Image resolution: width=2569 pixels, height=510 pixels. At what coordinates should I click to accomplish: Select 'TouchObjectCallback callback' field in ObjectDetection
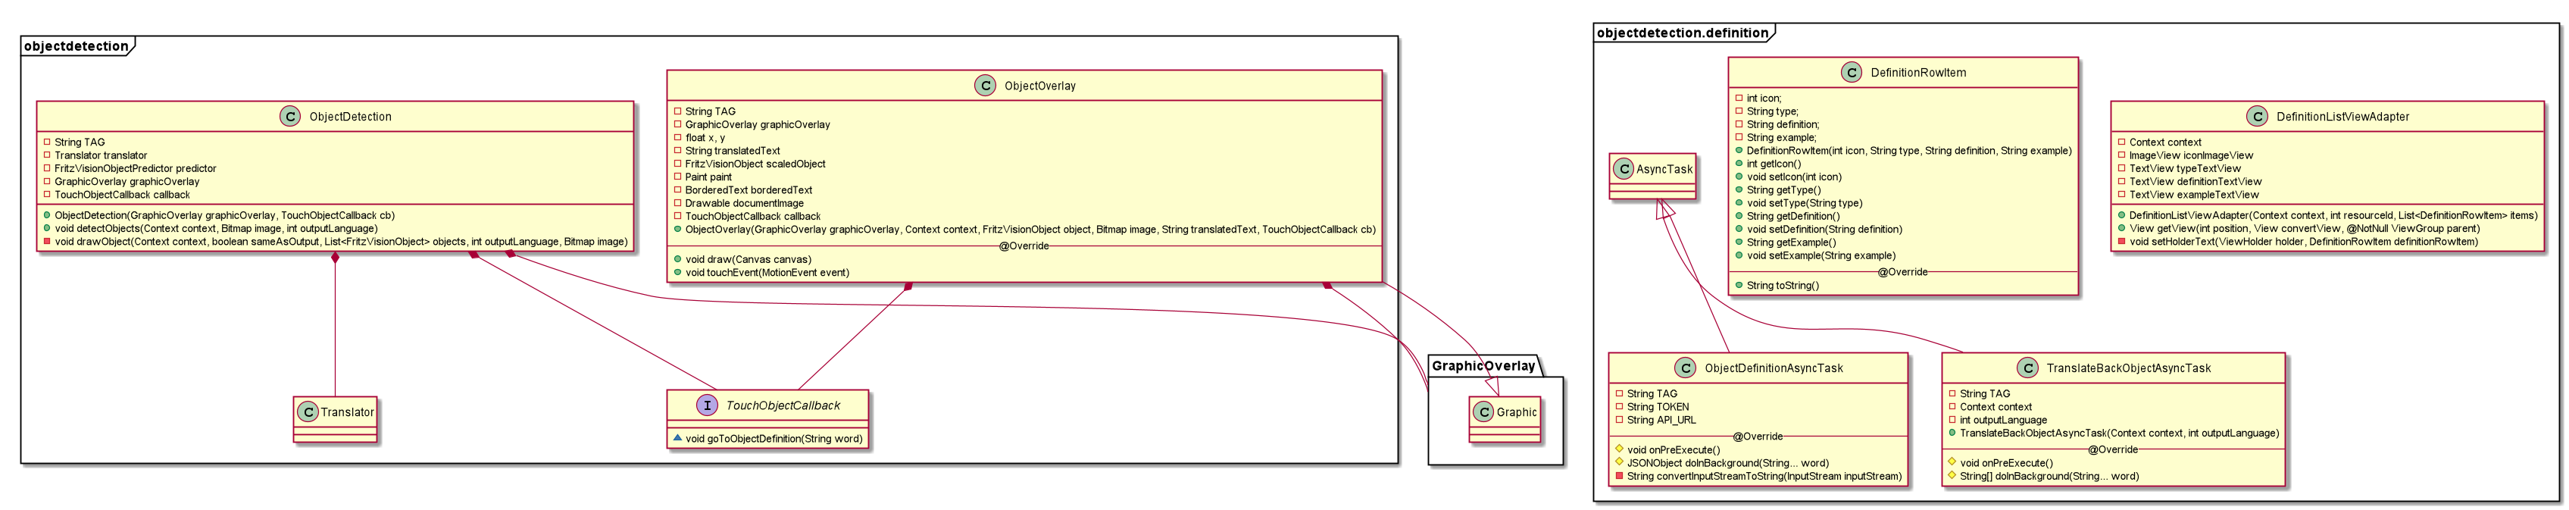tap(122, 195)
